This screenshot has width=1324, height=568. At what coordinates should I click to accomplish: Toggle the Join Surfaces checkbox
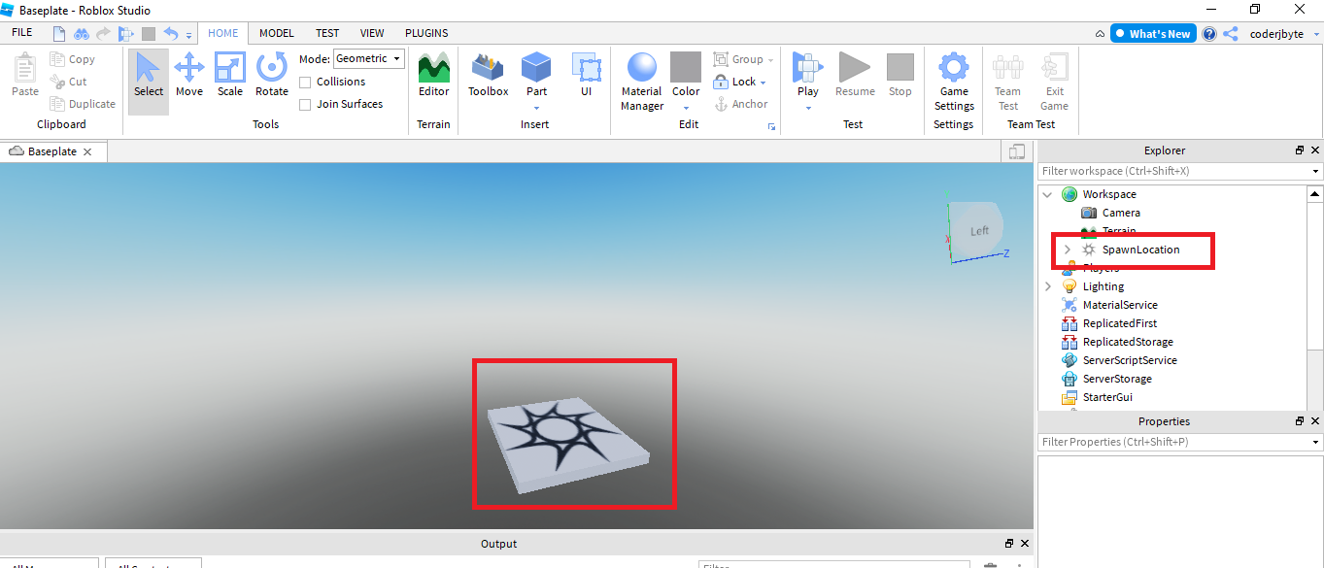[305, 104]
